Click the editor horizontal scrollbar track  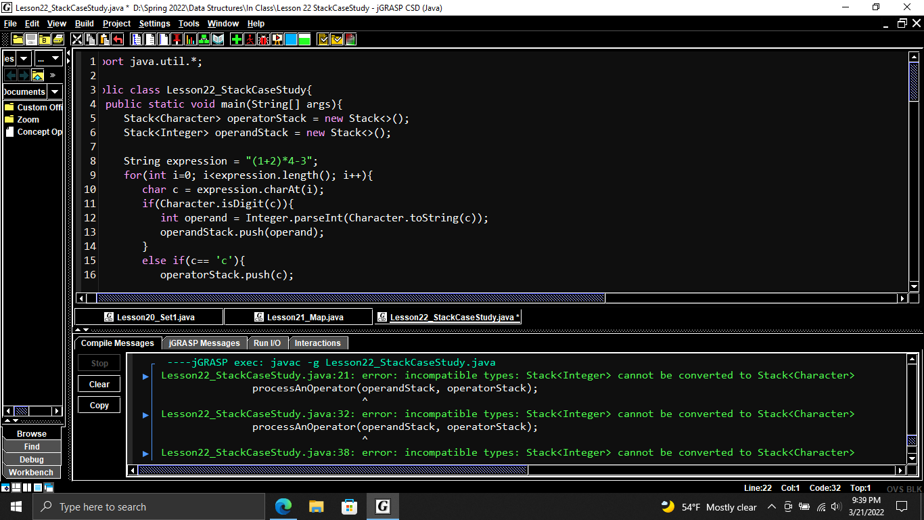click(x=751, y=298)
